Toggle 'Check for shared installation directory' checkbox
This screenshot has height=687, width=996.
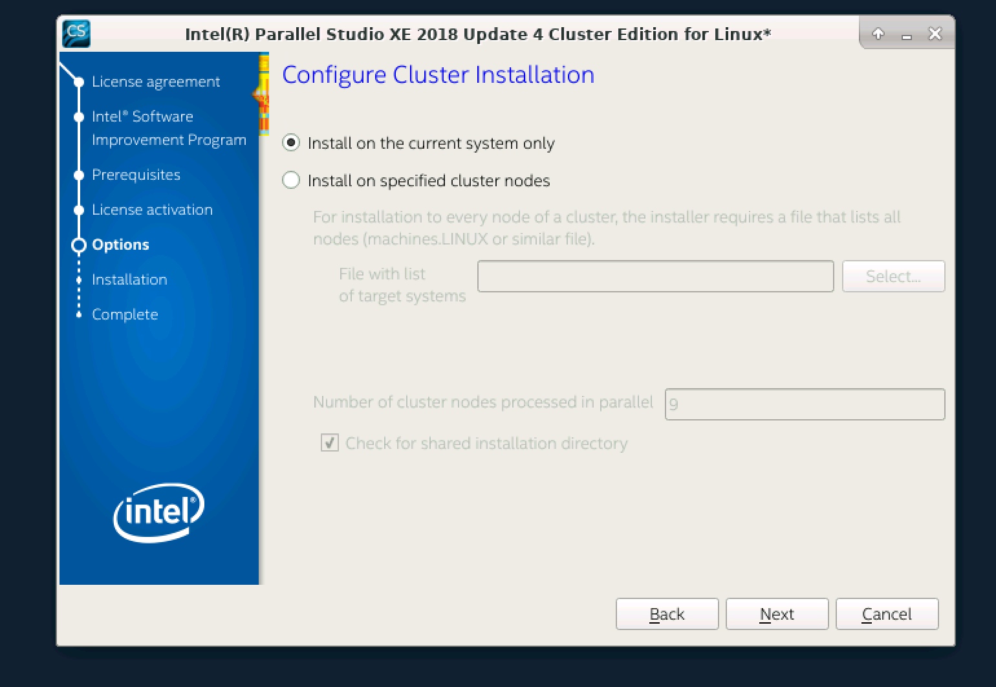pos(330,443)
